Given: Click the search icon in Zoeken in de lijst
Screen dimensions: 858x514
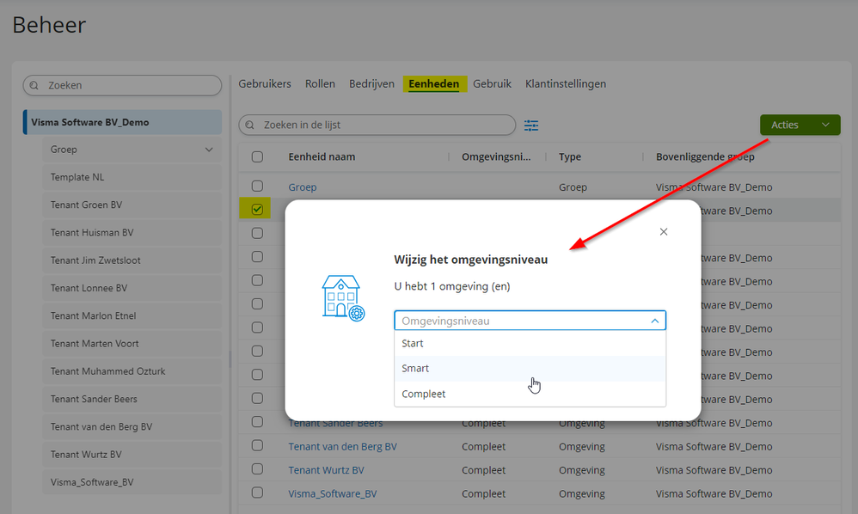Looking at the screenshot, I should (250, 125).
